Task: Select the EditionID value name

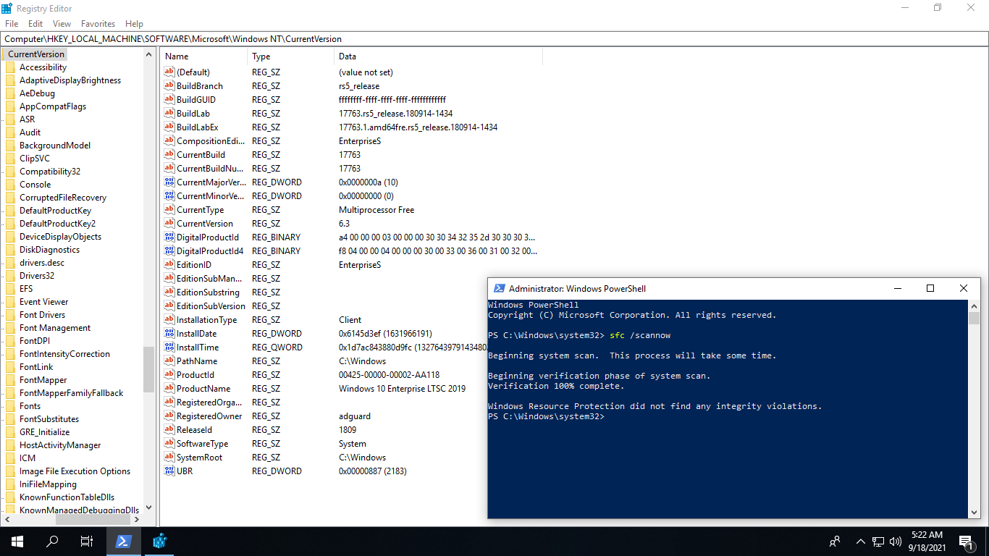Action: [x=194, y=265]
